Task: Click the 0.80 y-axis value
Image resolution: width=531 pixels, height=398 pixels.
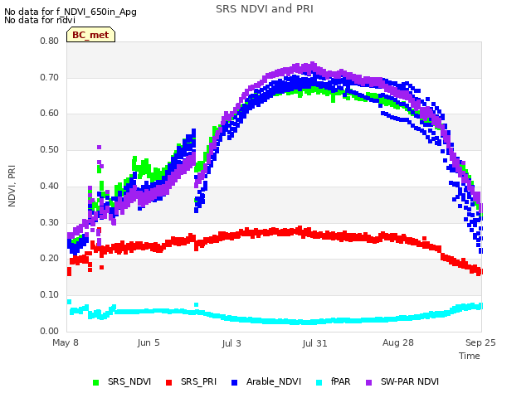Action: [x=50, y=41]
